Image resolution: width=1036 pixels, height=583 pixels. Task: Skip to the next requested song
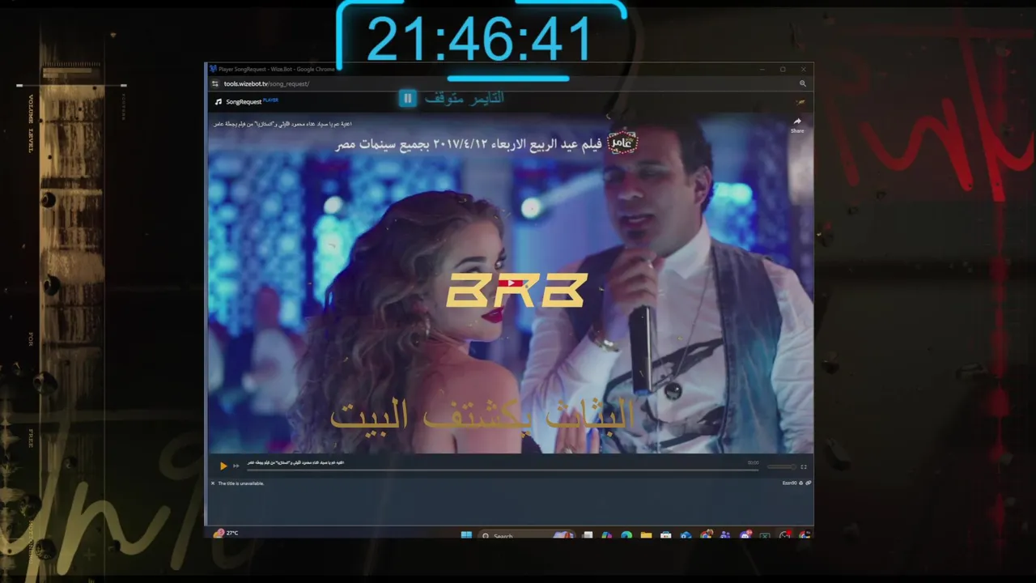(x=236, y=466)
